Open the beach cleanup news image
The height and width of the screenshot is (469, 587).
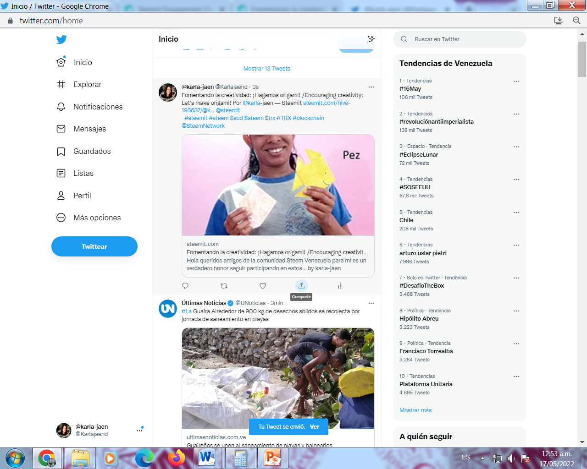[x=278, y=378]
